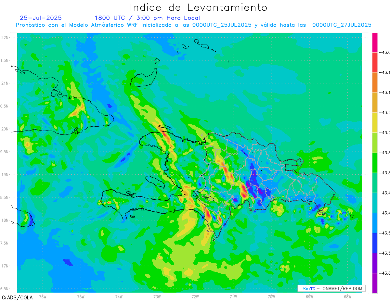Select the 19N latitude label
This screenshot has width=390, height=301.
click(6, 175)
